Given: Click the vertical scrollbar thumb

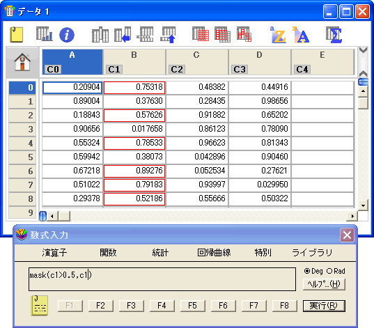Looking at the screenshot, I should click(x=363, y=103).
